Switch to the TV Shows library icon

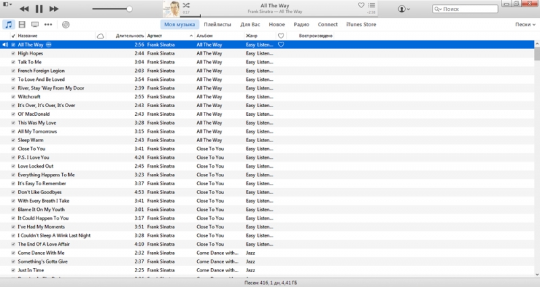[35, 24]
